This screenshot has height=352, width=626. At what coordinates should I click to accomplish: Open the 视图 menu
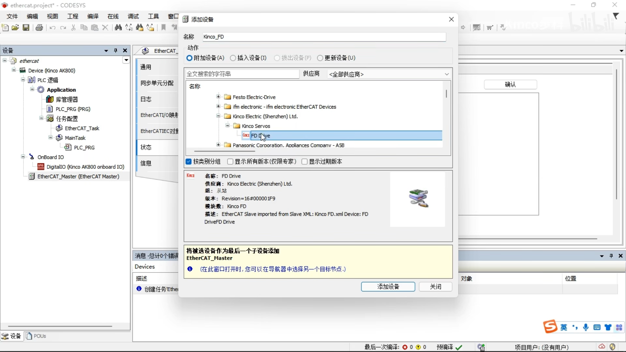(x=52, y=16)
